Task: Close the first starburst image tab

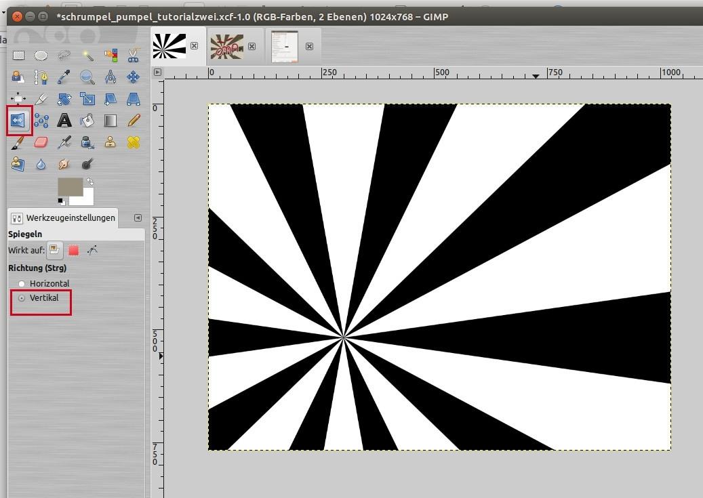Action: click(195, 46)
